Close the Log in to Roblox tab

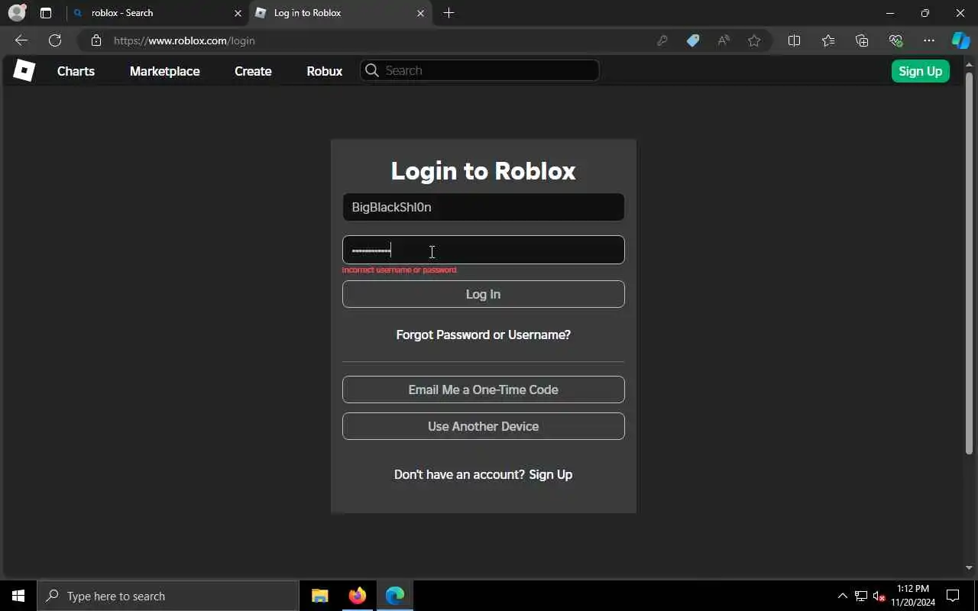(x=420, y=13)
